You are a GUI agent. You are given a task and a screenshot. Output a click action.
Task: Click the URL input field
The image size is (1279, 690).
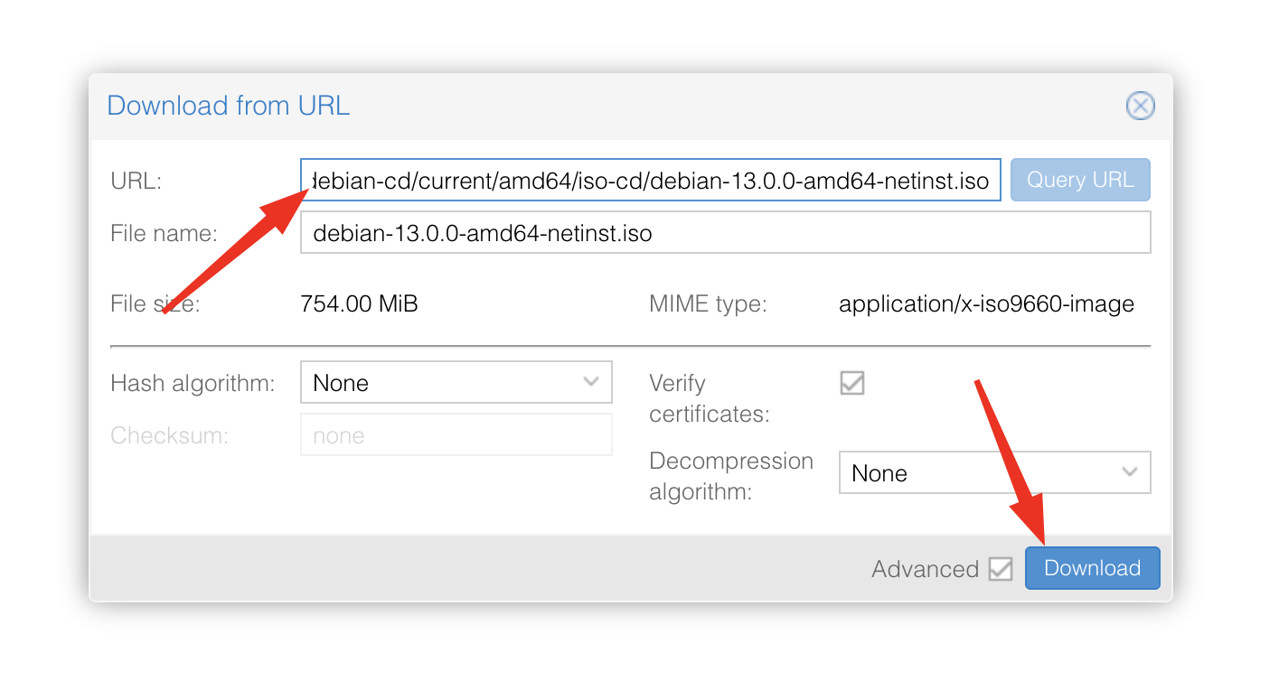[650, 181]
